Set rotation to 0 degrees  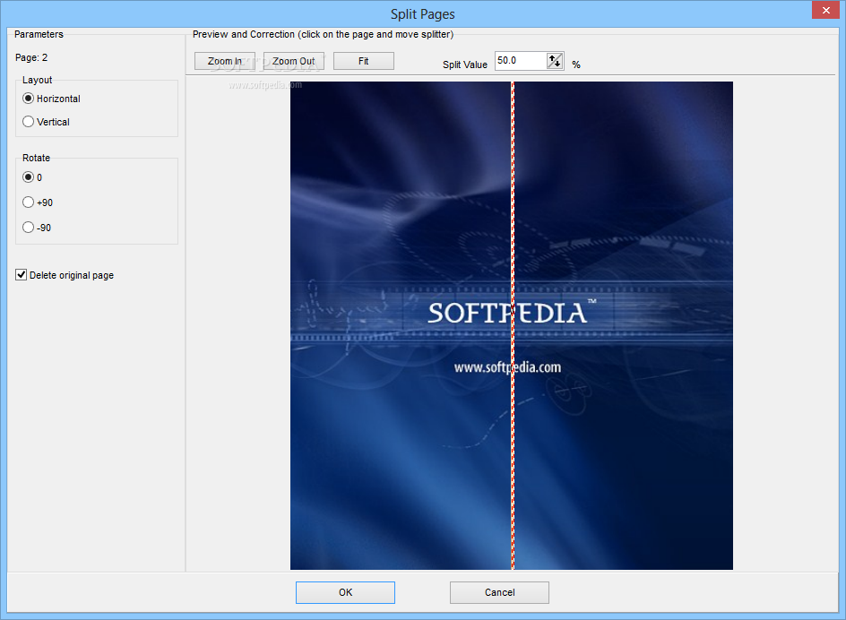click(29, 177)
